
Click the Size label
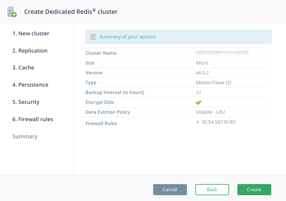tap(90, 63)
